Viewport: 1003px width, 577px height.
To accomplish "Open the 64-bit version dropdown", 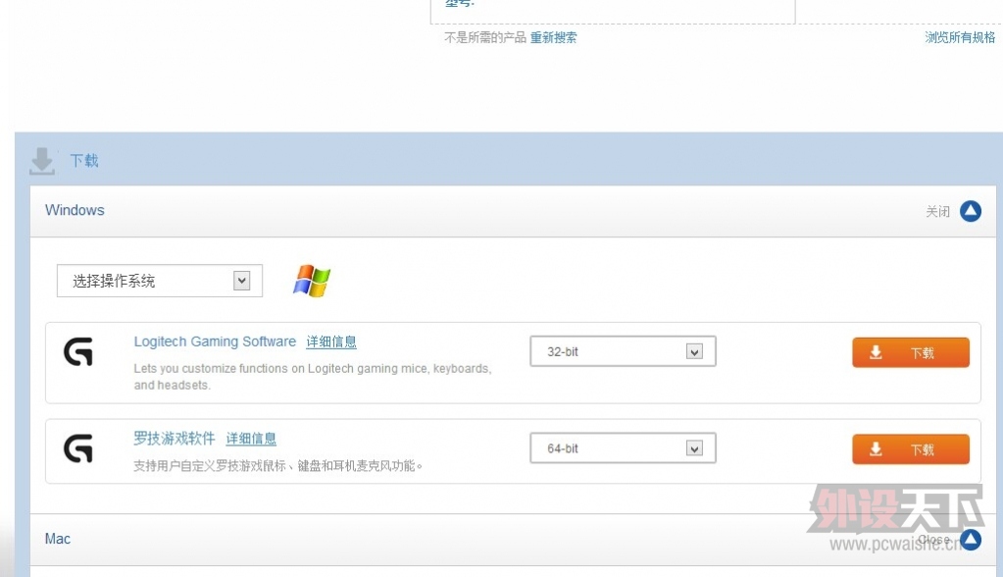I will tap(623, 447).
